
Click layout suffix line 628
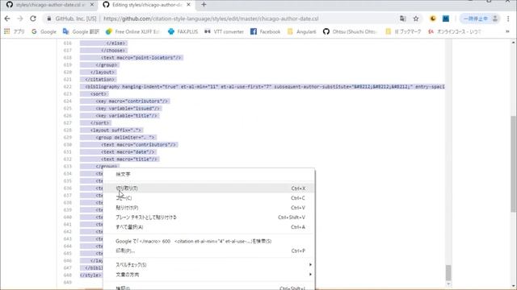coord(116,130)
